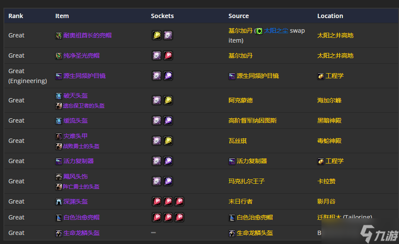Click the 耐奥祖酋长的兜帽 item icon

[59, 36]
